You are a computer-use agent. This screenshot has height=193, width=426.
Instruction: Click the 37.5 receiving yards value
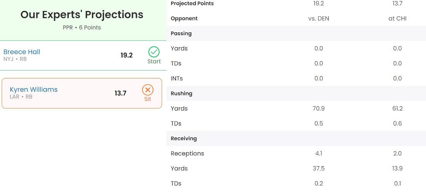(x=319, y=168)
